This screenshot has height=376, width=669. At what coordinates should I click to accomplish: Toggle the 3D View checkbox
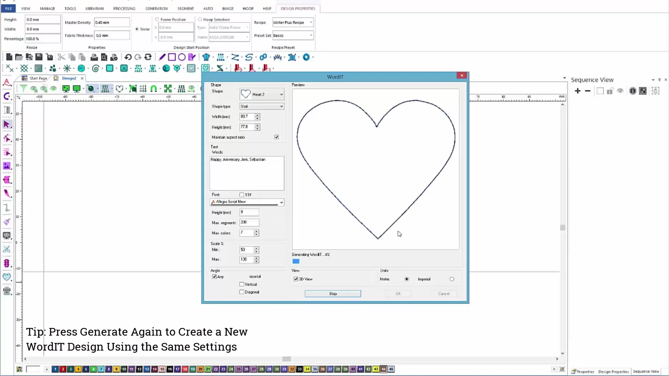coord(295,279)
